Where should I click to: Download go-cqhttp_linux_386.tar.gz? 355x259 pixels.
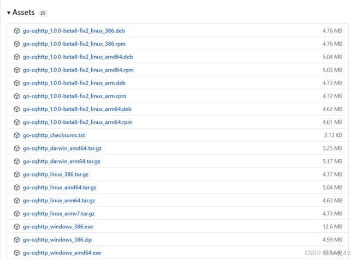tap(56, 174)
